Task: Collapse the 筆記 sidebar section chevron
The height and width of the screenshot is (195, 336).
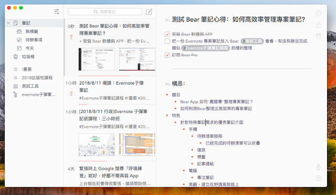Action: click(8, 23)
